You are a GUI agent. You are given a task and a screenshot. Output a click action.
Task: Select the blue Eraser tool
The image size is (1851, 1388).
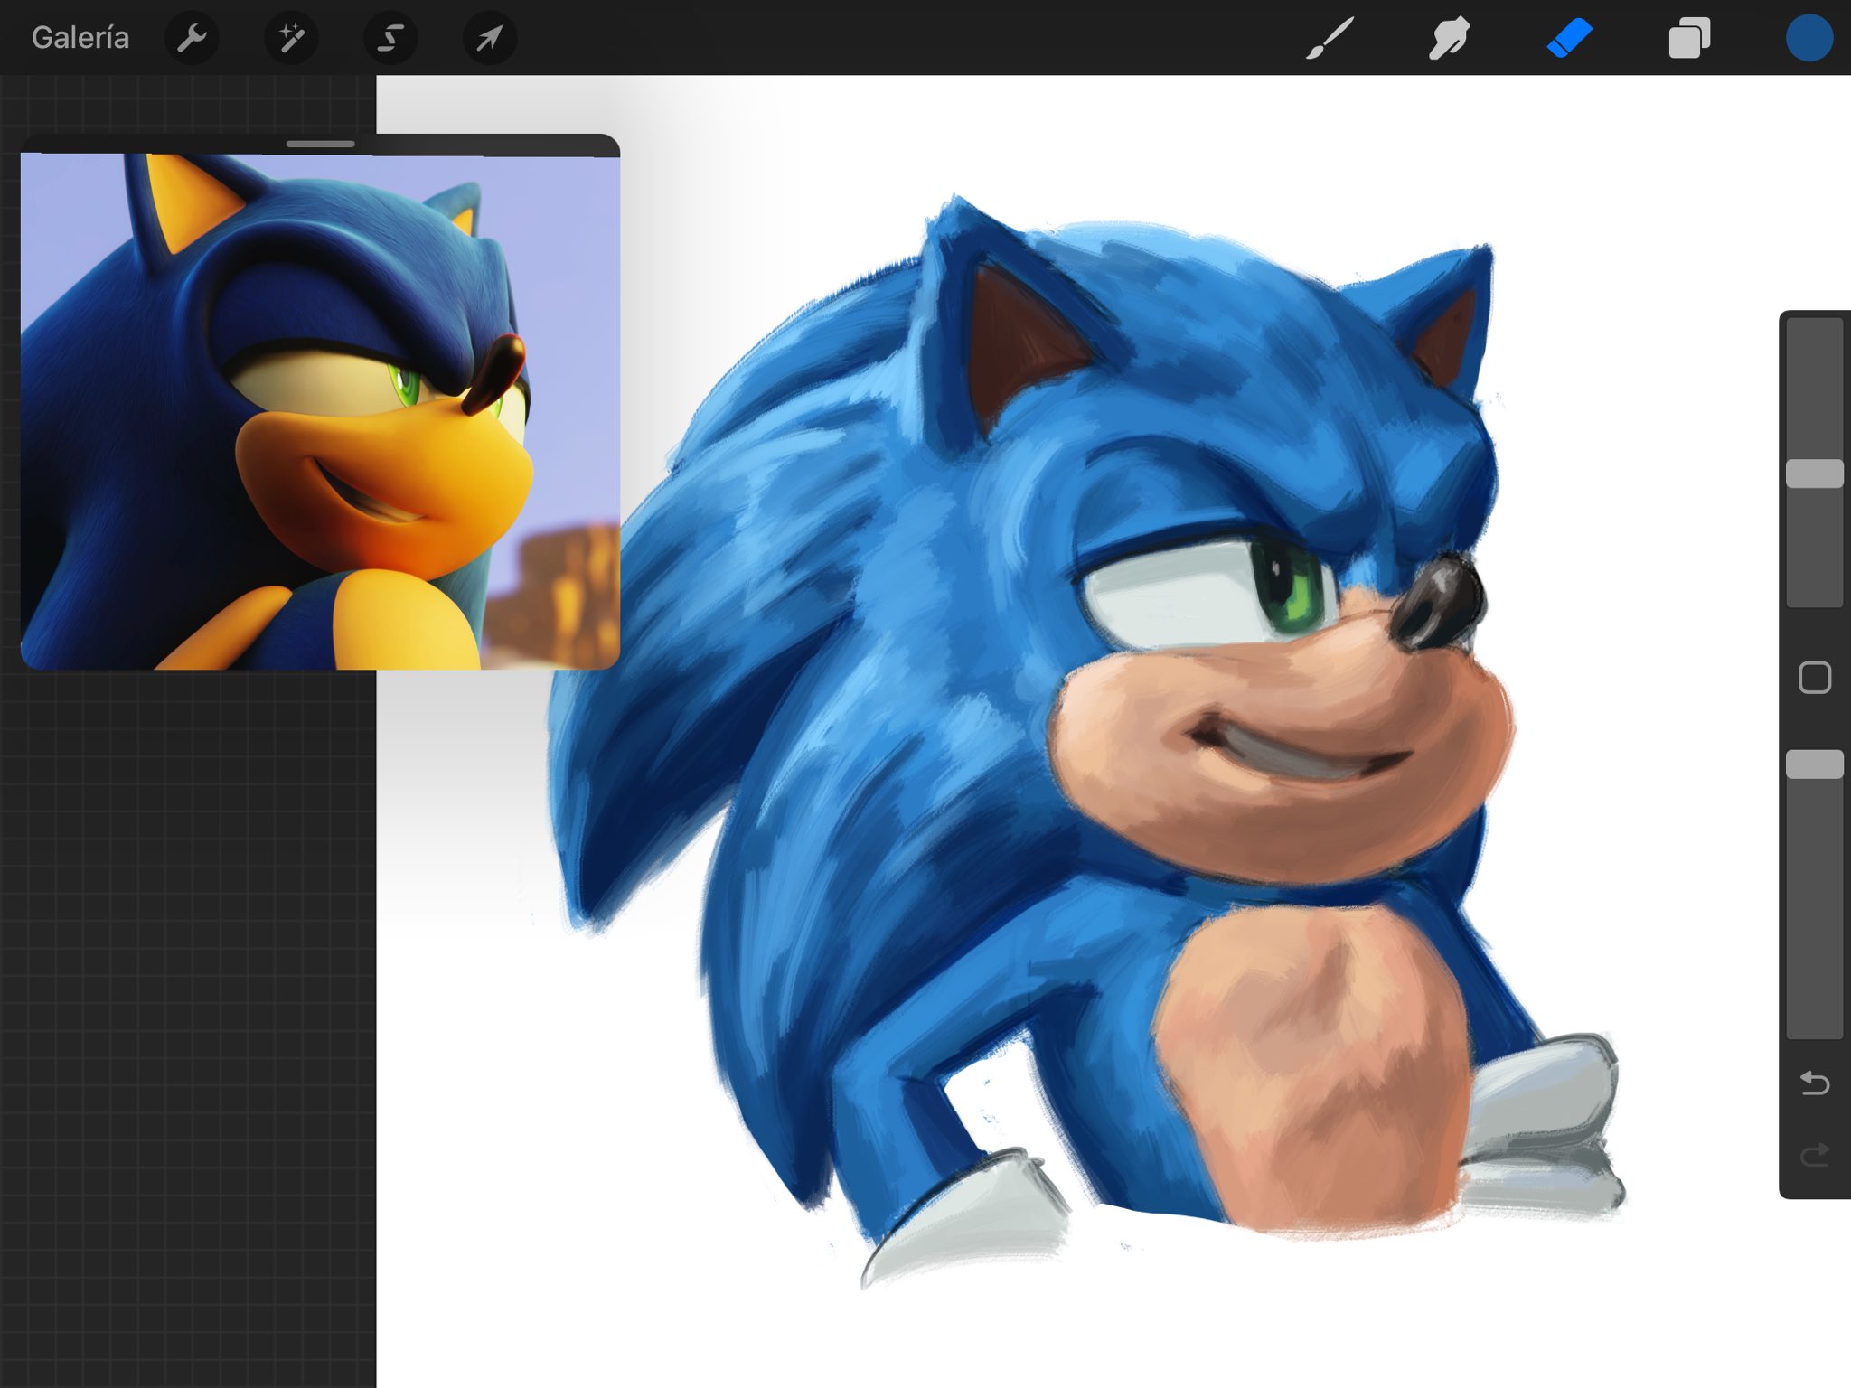point(1569,38)
